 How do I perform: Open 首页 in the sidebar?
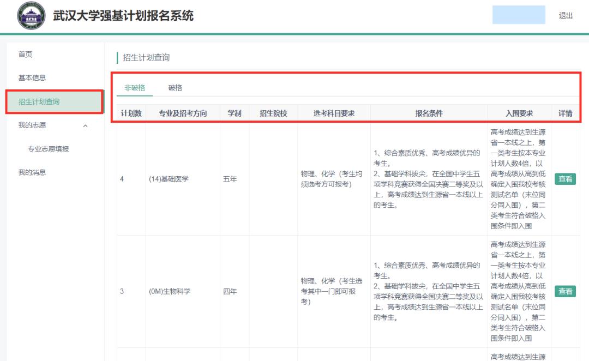click(x=25, y=54)
